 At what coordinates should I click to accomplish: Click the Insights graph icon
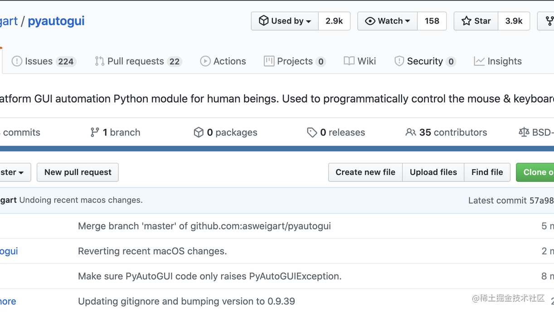point(480,61)
